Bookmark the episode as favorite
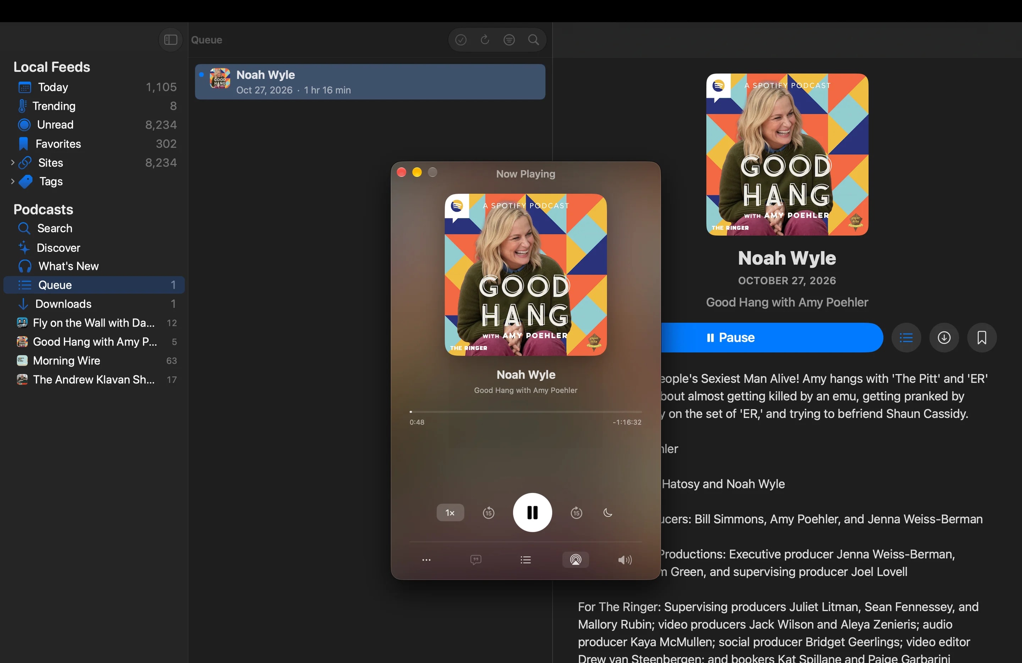Viewport: 1022px width, 663px height. click(982, 338)
